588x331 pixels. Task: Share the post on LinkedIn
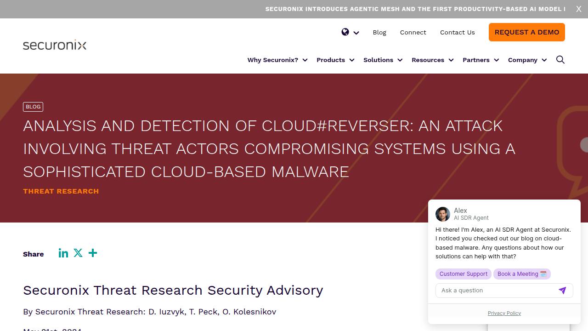[x=63, y=253]
